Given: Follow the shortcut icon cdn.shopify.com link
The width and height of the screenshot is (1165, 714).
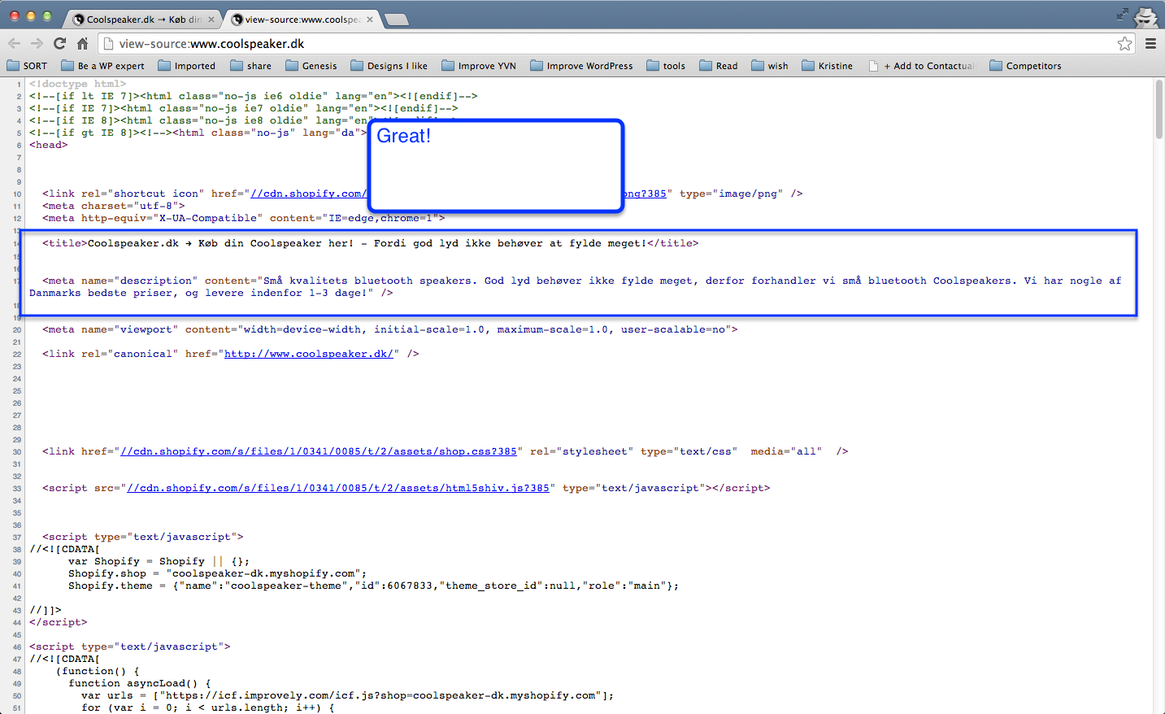Looking at the screenshot, I should [x=309, y=194].
